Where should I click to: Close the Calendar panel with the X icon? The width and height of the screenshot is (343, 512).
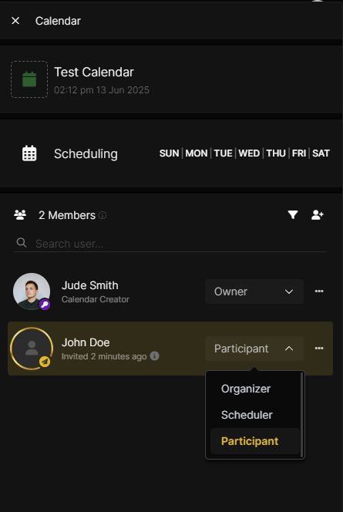(15, 21)
